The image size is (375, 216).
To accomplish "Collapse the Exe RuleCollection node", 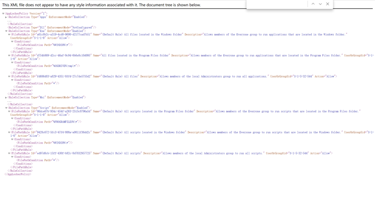I will (x=6, y=31).
